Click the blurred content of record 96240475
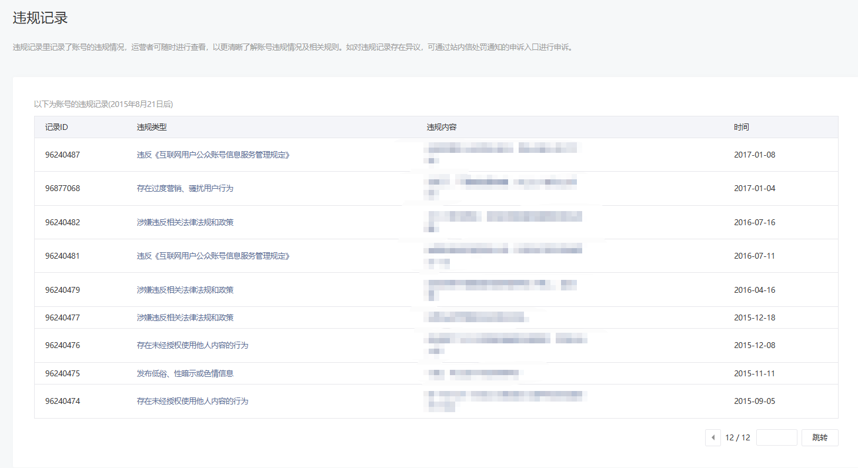 click(474, 373)
